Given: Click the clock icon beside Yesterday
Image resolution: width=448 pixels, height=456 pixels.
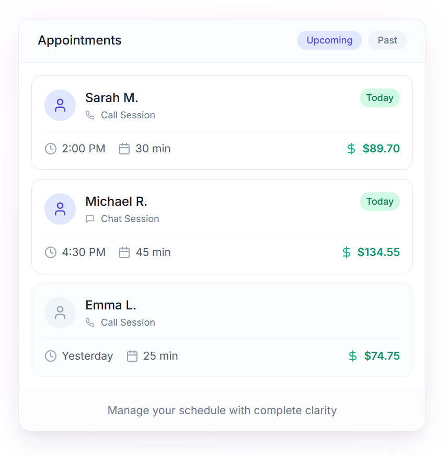Looking at the screenshot, I should point(51,356).
